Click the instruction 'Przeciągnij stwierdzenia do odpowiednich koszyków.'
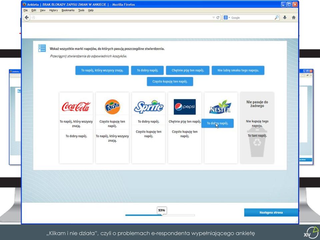Viewport: 320px width, 240px height. (88, 56)
